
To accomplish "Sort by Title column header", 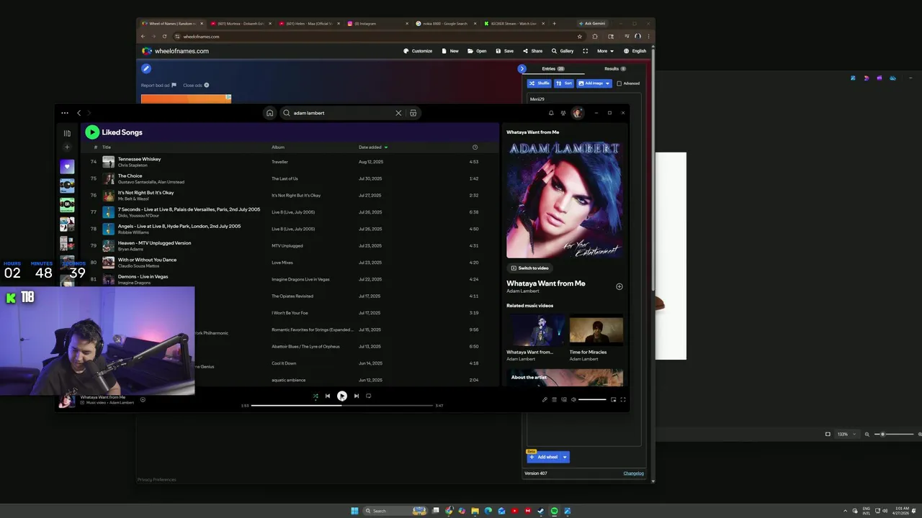I will click(x=107, y=147).
